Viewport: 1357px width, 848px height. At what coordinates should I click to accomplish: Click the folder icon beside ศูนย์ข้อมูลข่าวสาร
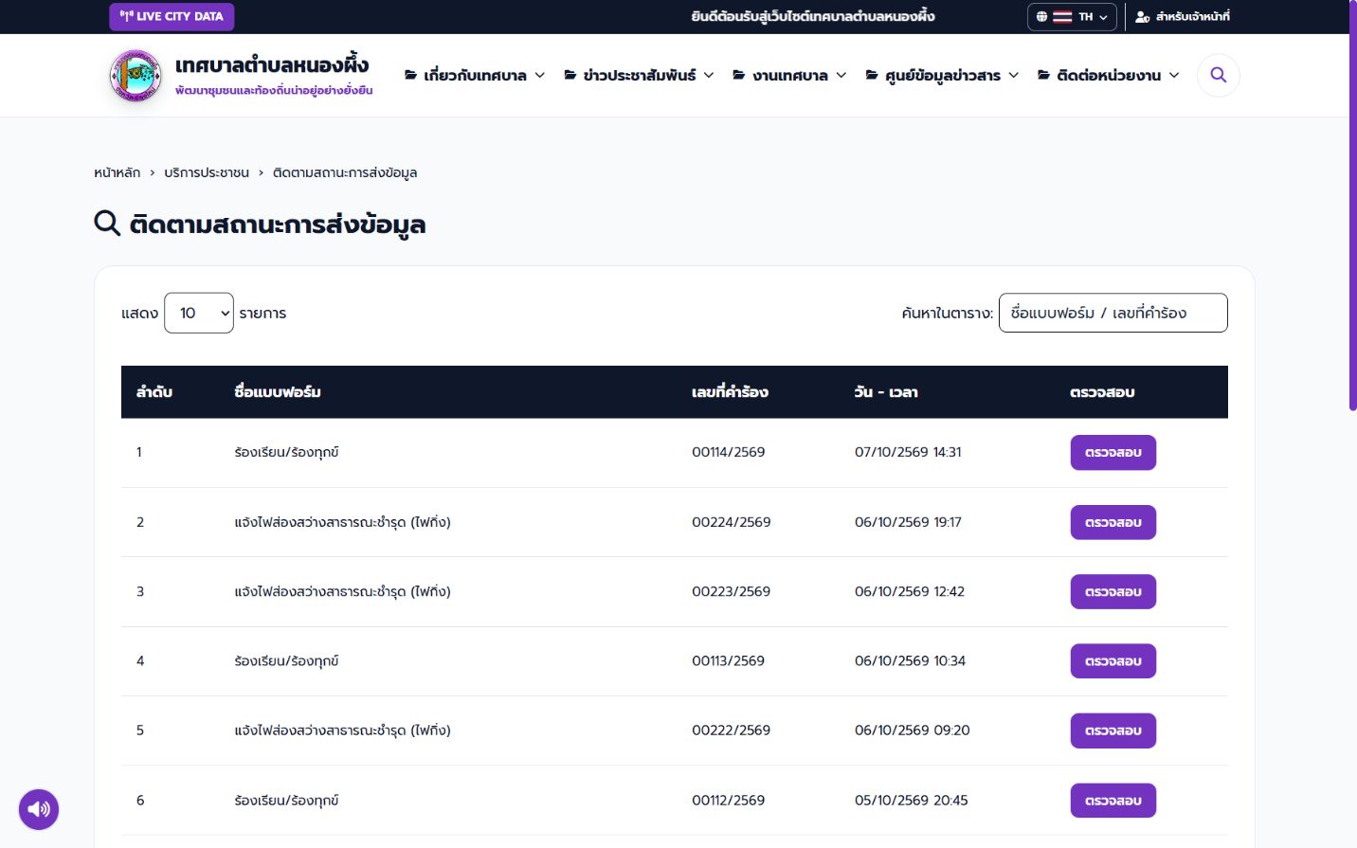pyautogui.click(x=872, y=75)
